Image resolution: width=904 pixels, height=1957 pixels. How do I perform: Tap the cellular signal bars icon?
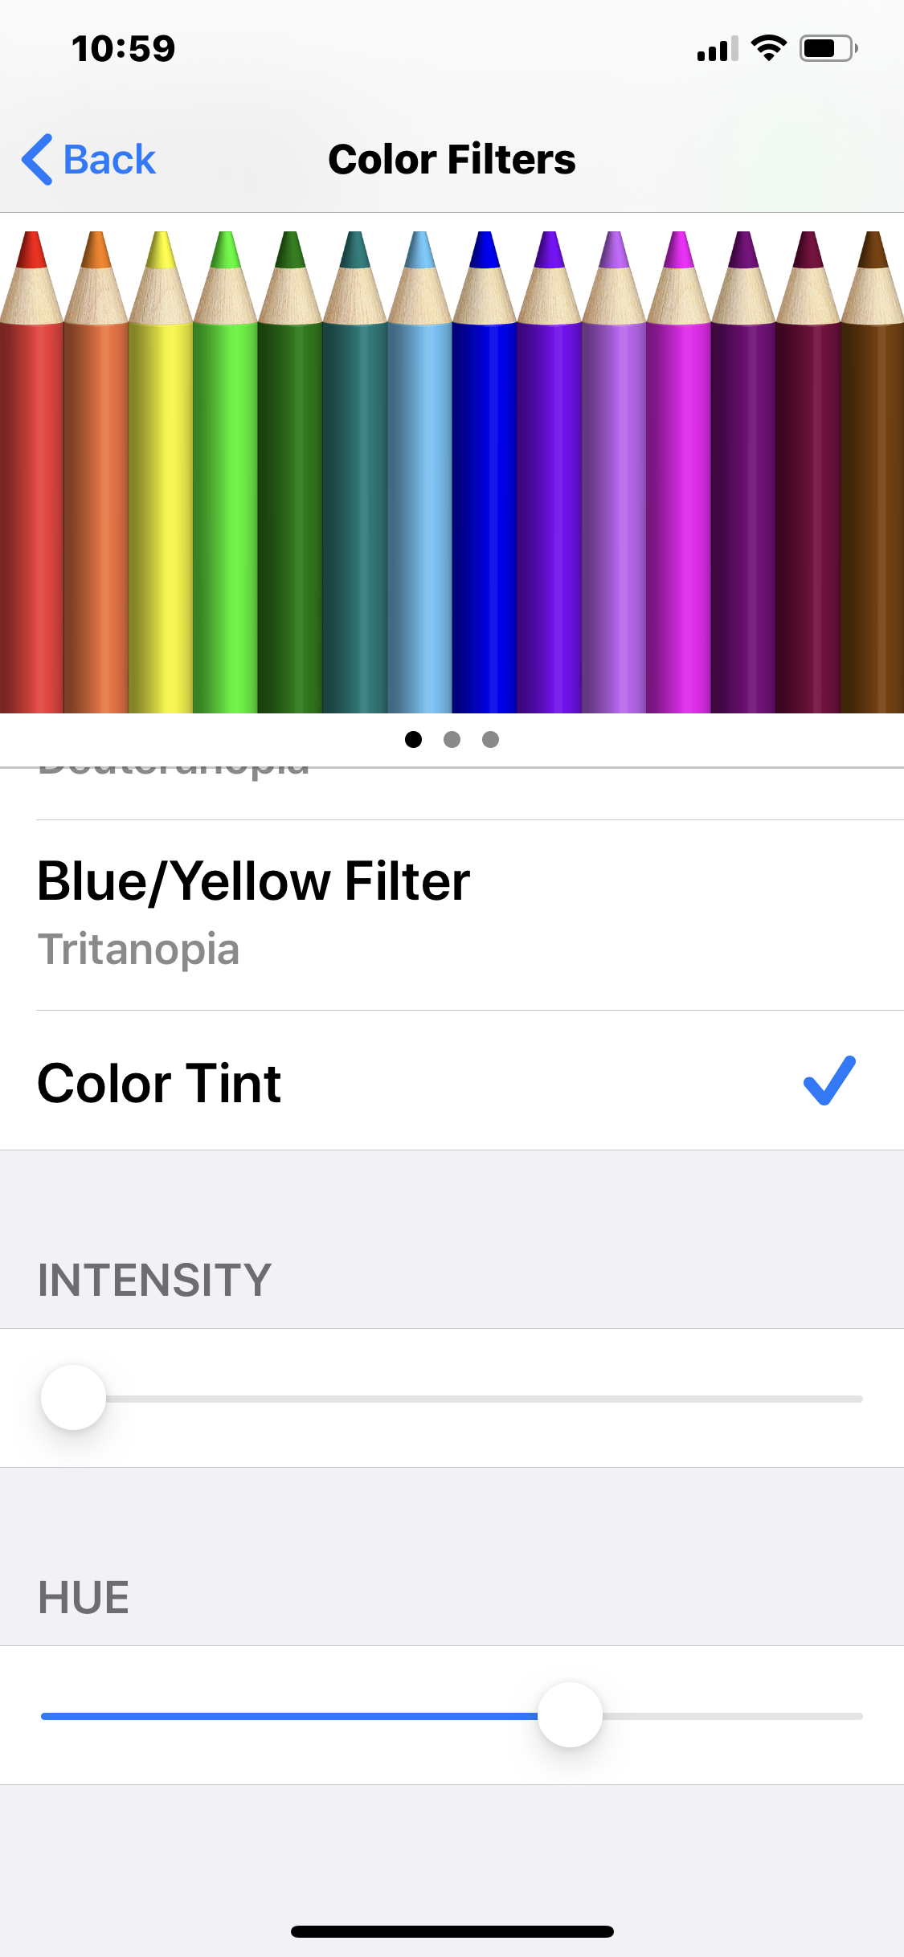click(x=718, y=49)
